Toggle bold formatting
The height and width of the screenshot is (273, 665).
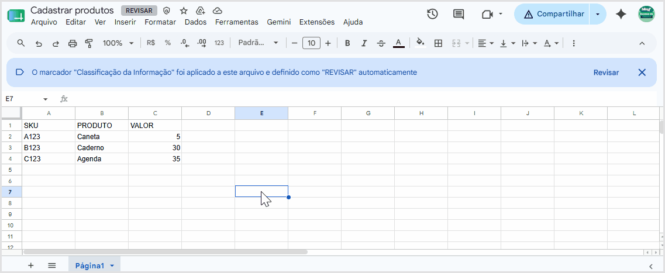point(347,43)
